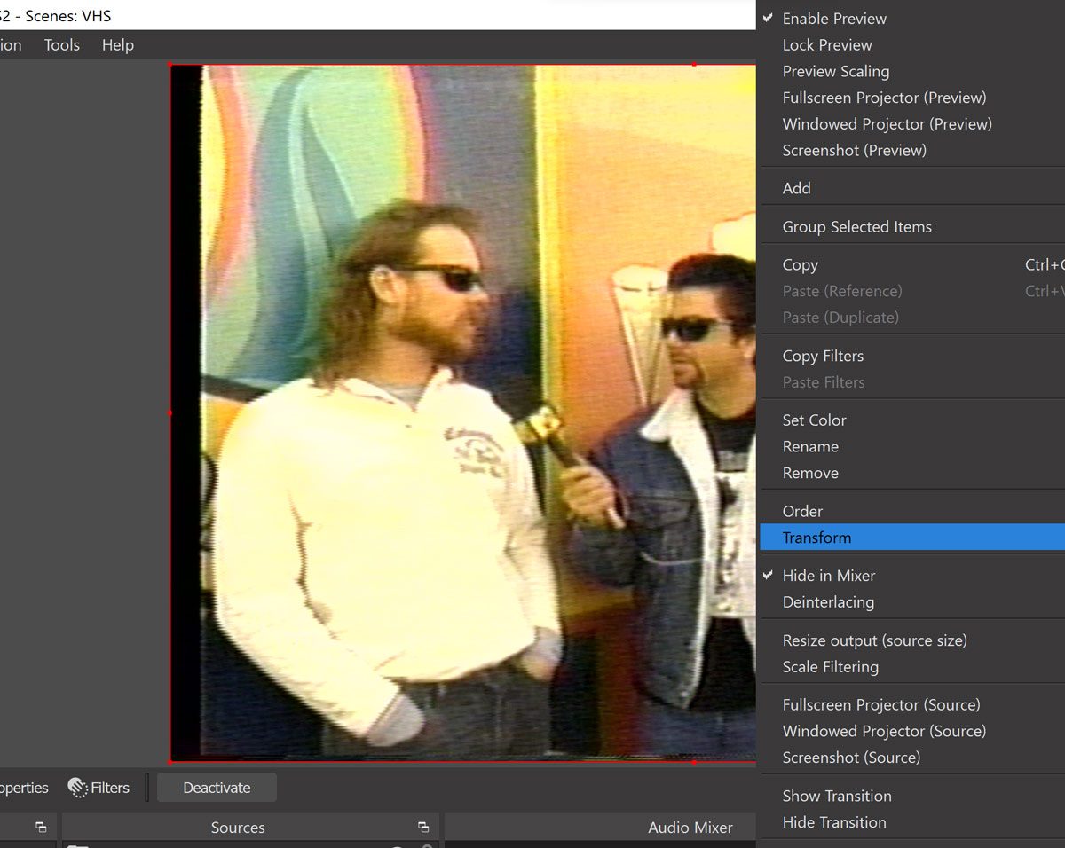Open the Filters dialog via its icon
This screenshot has height=848, width=1065.
(78, 788)
